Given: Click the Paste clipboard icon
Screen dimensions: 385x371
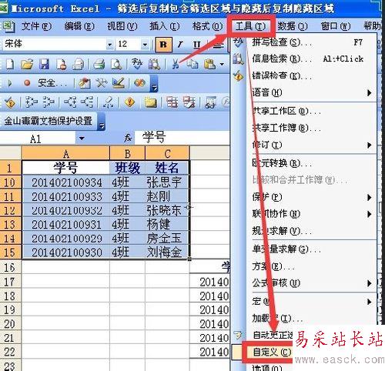Looking at the screenshot, I should coord(209,64).
